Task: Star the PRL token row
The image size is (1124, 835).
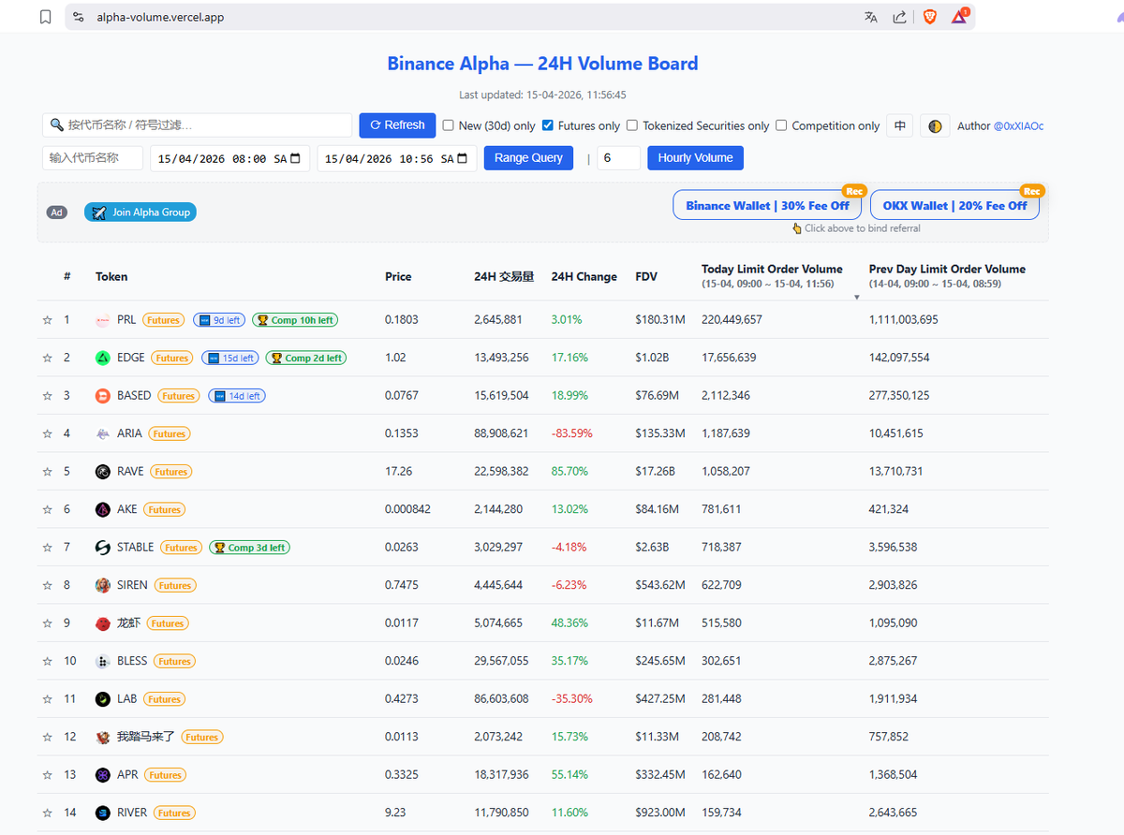Action: (x=47, y=320)
